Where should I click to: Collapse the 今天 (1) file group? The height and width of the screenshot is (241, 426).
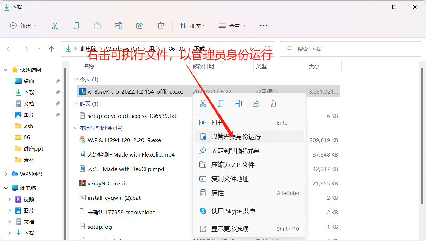point(75,80)
